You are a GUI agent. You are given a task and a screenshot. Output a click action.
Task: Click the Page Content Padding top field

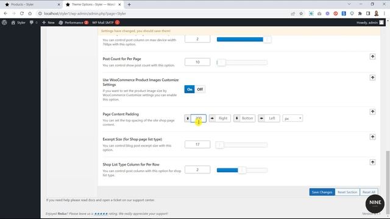click(x=198, y=118)
